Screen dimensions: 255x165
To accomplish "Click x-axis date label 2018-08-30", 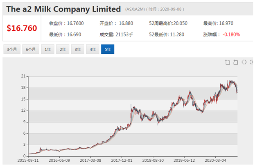I will click(153, 160).
